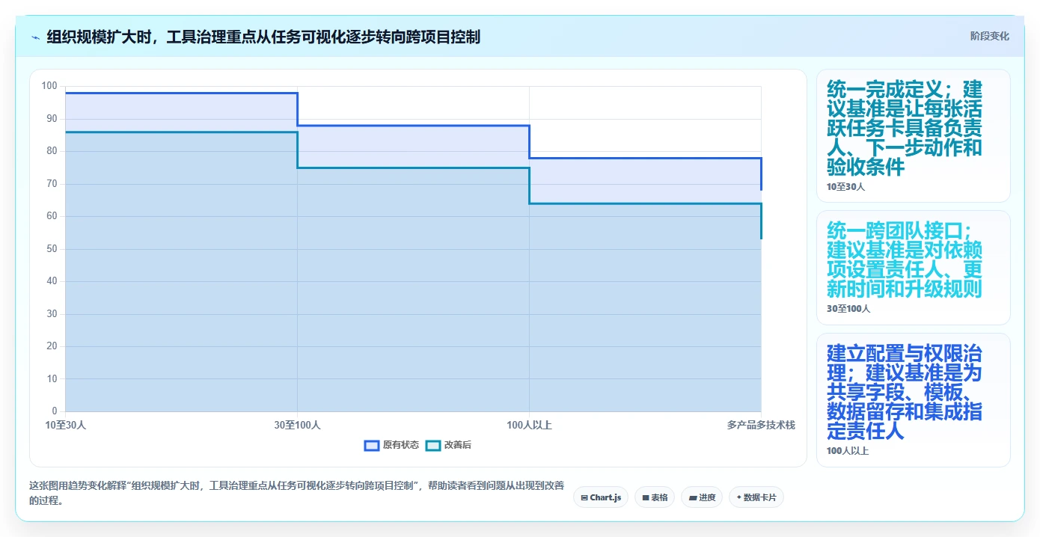Click the 10至30人 caption in first card

[x=845, y=187]
